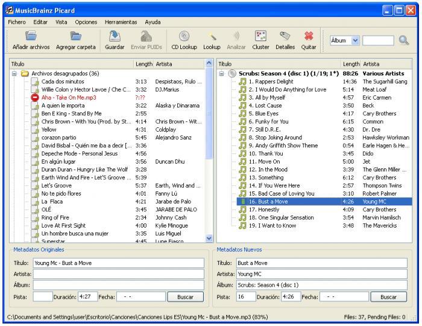Click the file icon next to Yellow
The image size is (422, 326).
coord(35,129)
